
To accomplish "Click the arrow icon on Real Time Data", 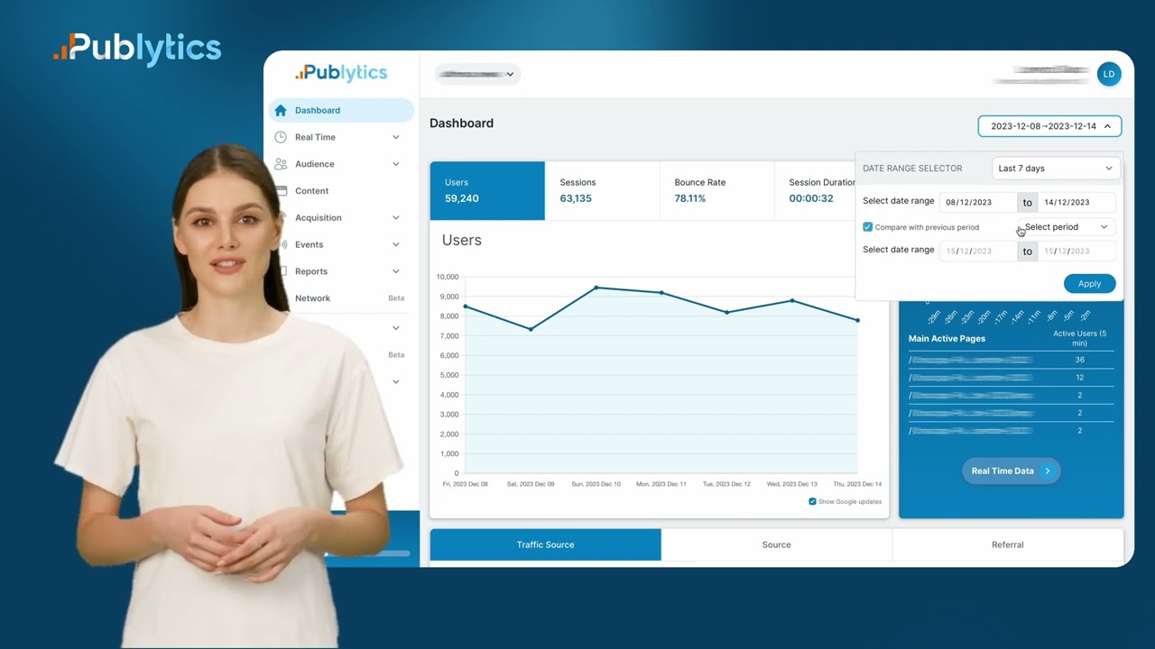I will click(x=1048, y=471).
